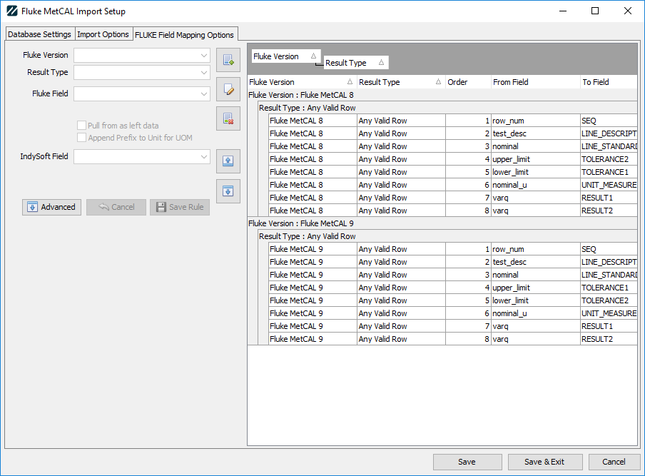This screenshot has height=476, width=645.
Task: Click the add new mapping rule icon
Action: 228,60
